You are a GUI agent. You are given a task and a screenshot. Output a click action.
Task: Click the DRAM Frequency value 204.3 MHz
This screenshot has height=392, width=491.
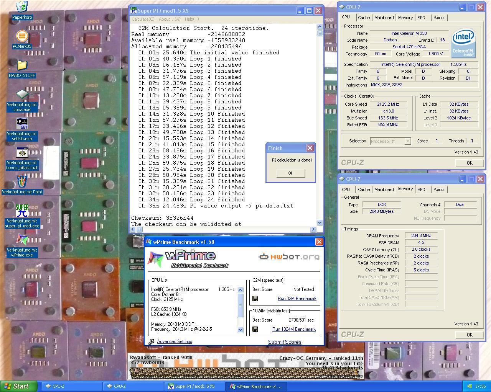421,236
